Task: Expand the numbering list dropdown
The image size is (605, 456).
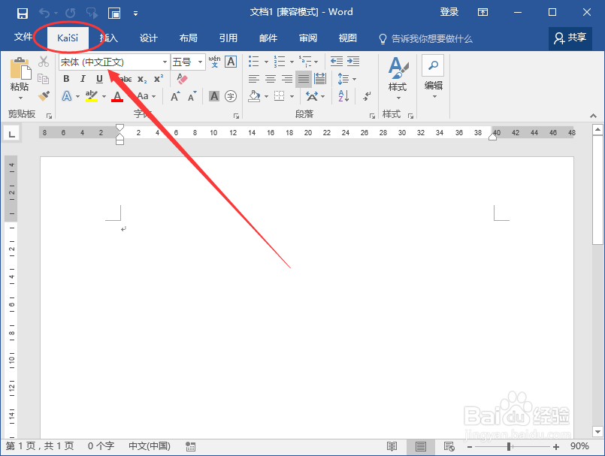Action: point(292,62)
